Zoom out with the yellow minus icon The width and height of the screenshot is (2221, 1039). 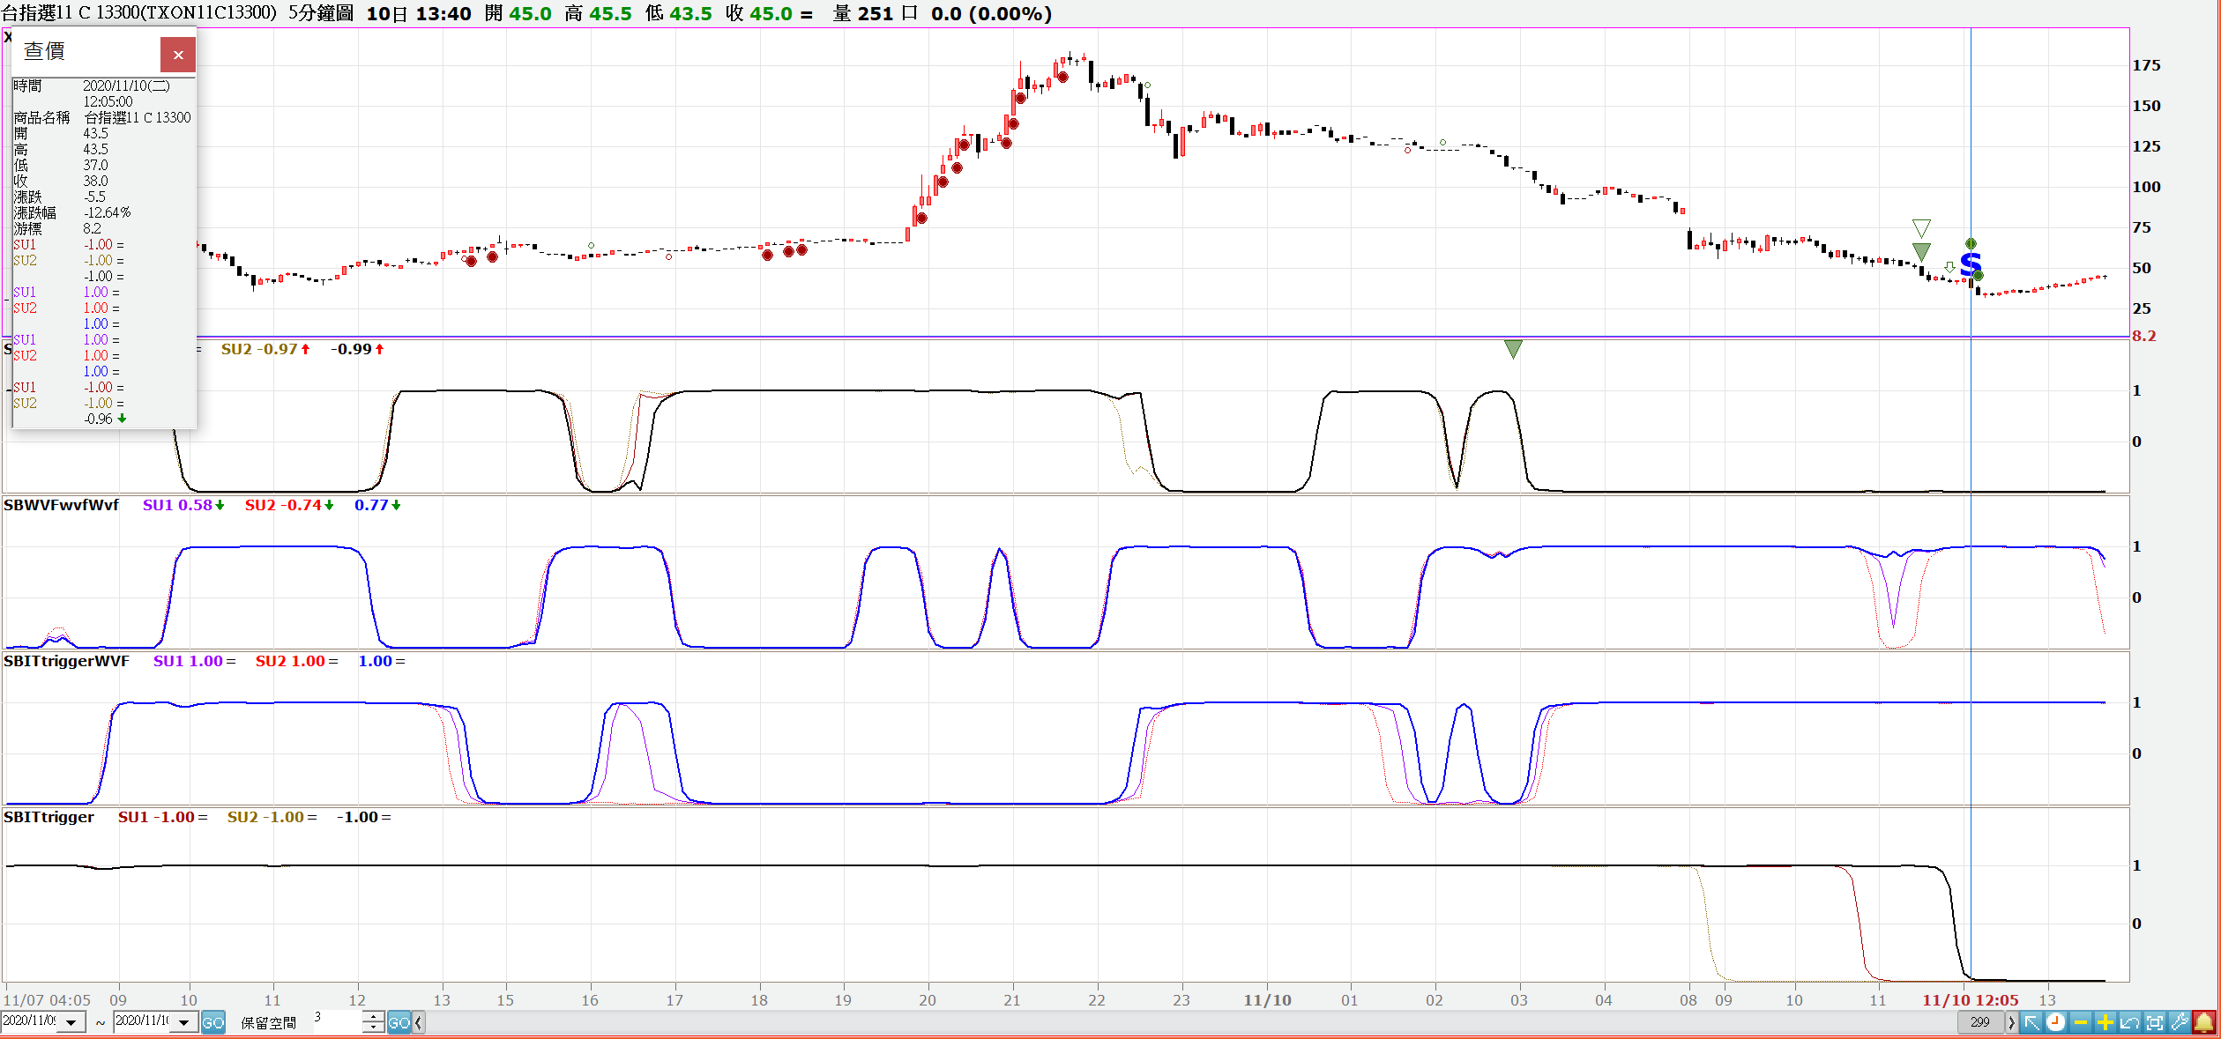[x=2081, y=1022]
